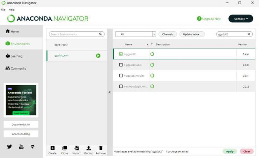Clone the selected environment
259x158 pixels.
(x=64, y=150)
